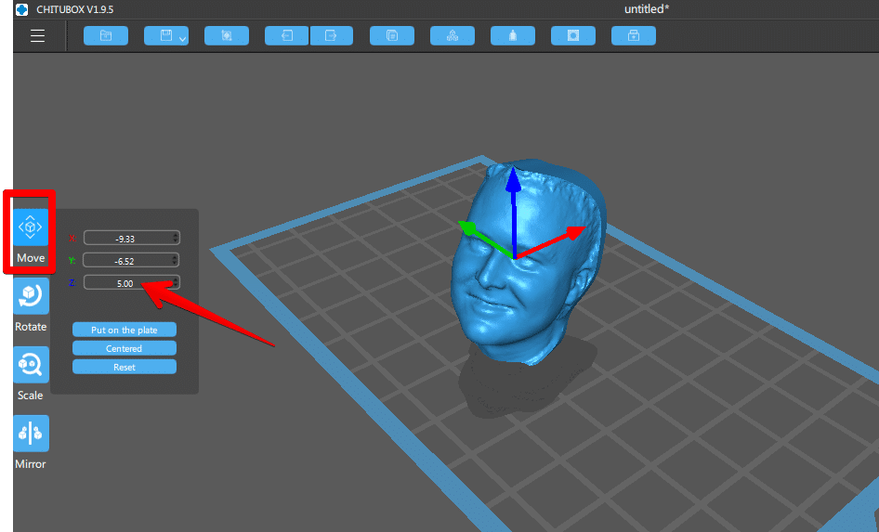Click the X value stepper arrows
This screenshot has width=879, height=532.
176,238
